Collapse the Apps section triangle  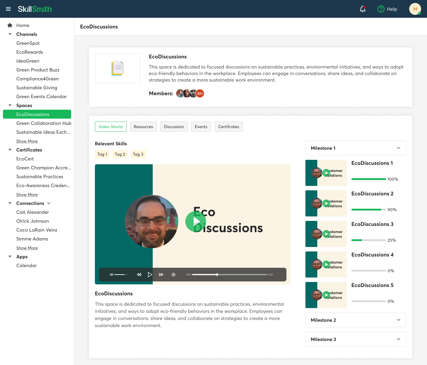[x=10, y=256]
